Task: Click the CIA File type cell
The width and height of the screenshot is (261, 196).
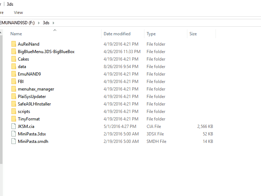Action: point(154,127)
